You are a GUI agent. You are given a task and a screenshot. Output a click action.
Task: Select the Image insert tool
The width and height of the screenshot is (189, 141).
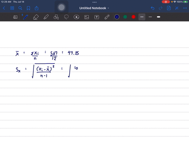(87, 17)
